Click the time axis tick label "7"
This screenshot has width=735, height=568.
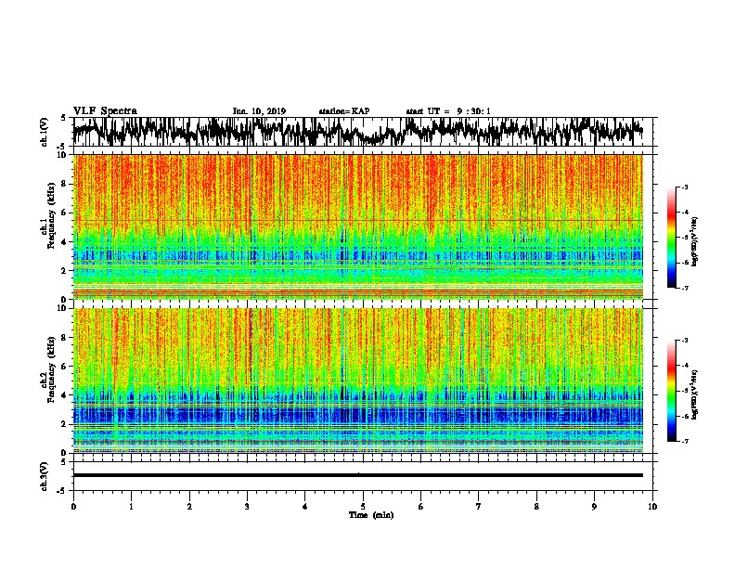tap(479, 507)
